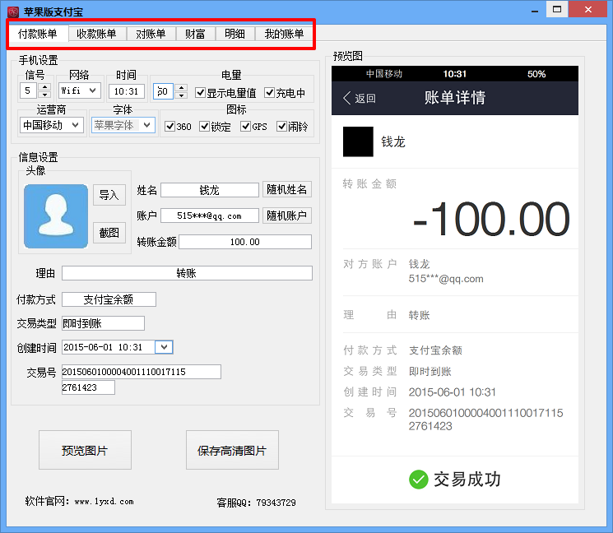Image resolution: width=613 pixels, height=533 pixels.
Task: Select the 对账单 tab
Action: (151, 34)
